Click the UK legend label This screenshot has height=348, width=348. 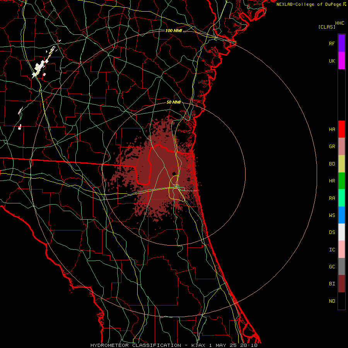point(332,61)
